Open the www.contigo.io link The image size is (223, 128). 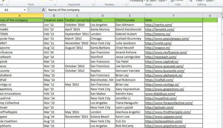[x=162, y=84]
